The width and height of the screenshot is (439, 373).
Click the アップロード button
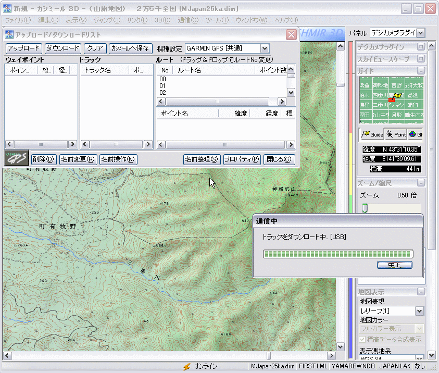tap(24, 48)
